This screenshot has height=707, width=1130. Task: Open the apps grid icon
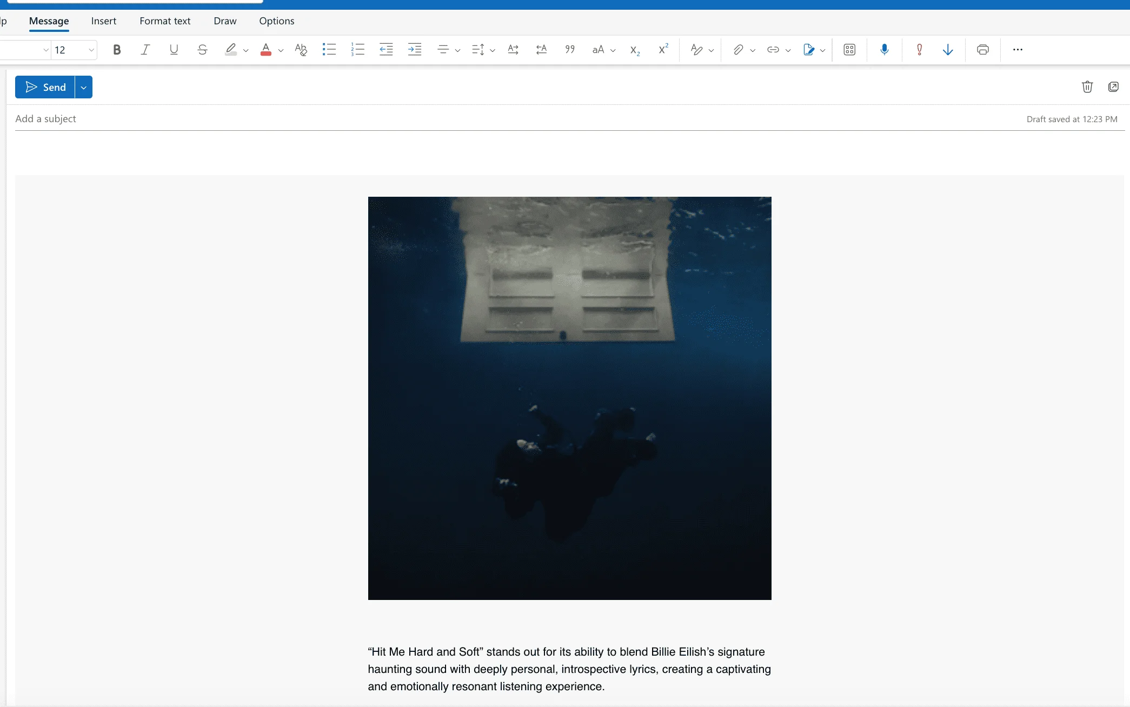click(x=849, y=50)
